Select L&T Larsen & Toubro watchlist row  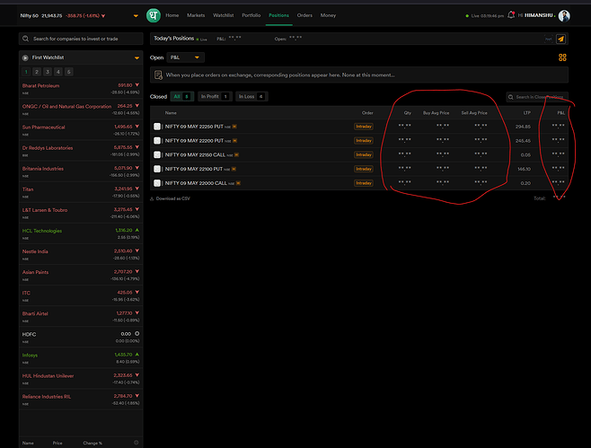[x=81, y=213]
